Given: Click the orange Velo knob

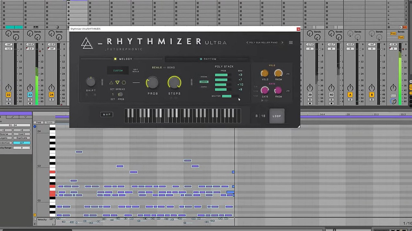Looking at the screenshot, I should click(265, 73).
